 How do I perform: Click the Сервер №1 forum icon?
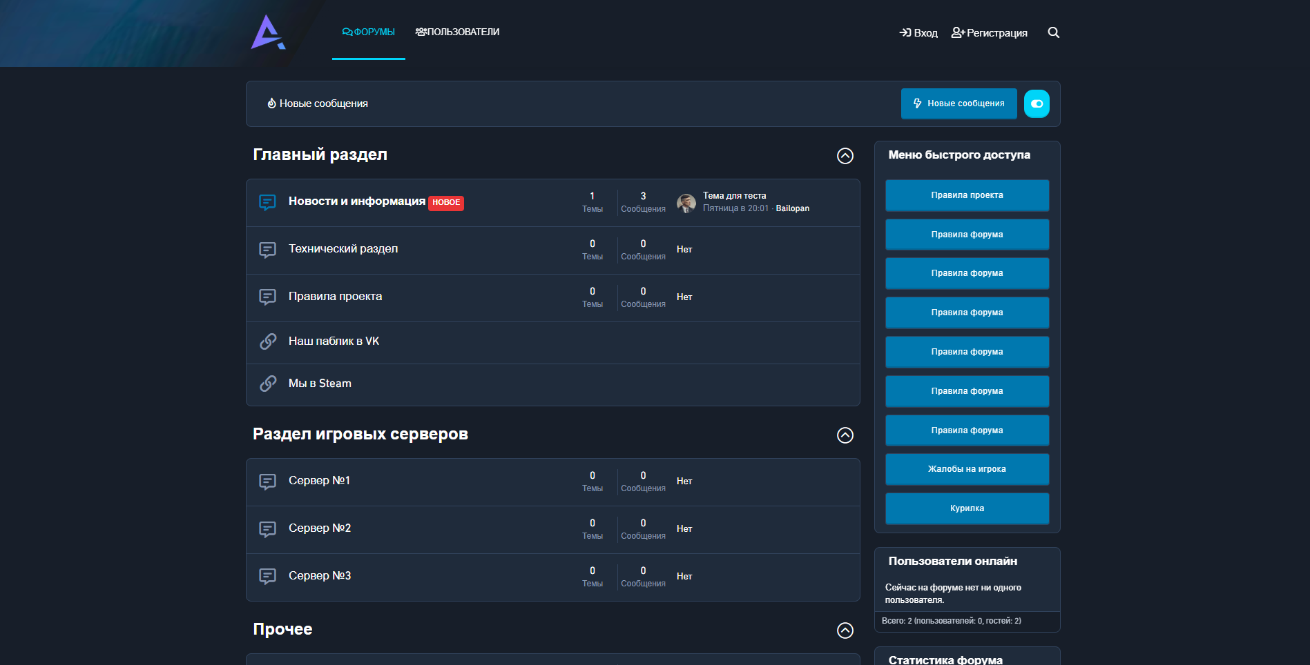[x=267, y=482]
